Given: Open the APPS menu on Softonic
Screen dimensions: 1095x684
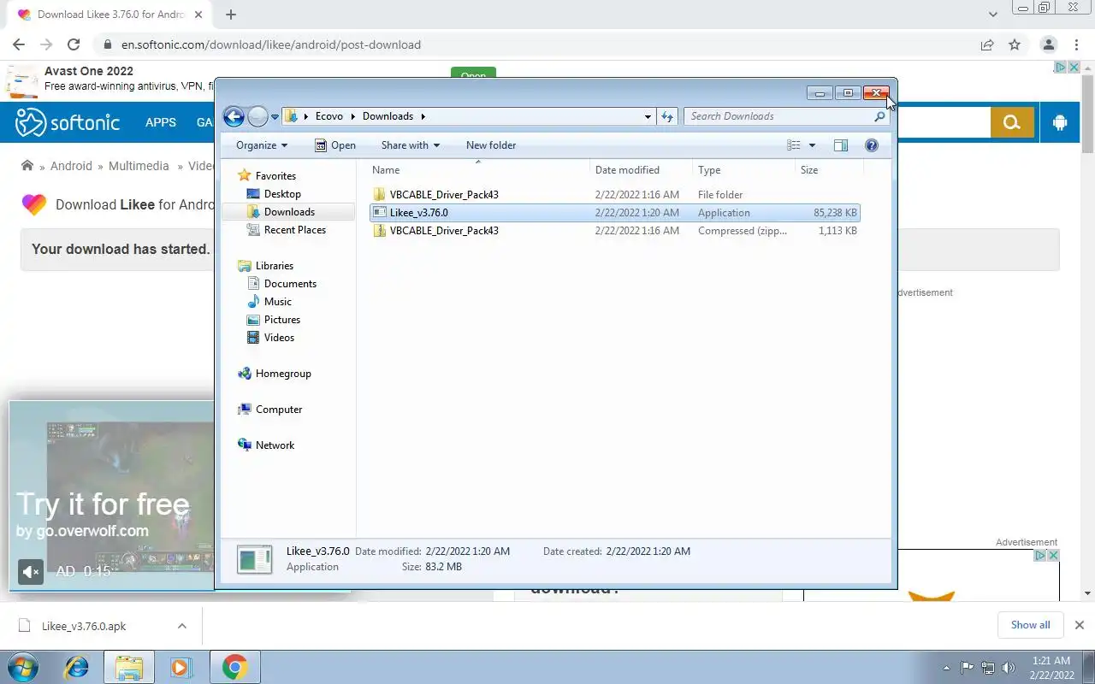Looking at the screenshot, I should [x=160, y=123].
